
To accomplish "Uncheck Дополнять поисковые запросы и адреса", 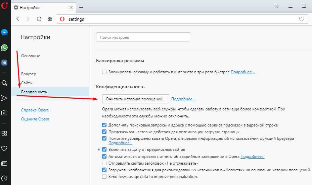I will coord(104,125).
